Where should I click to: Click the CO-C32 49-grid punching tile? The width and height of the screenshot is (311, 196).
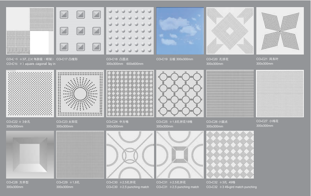click(x=230, y=155)
